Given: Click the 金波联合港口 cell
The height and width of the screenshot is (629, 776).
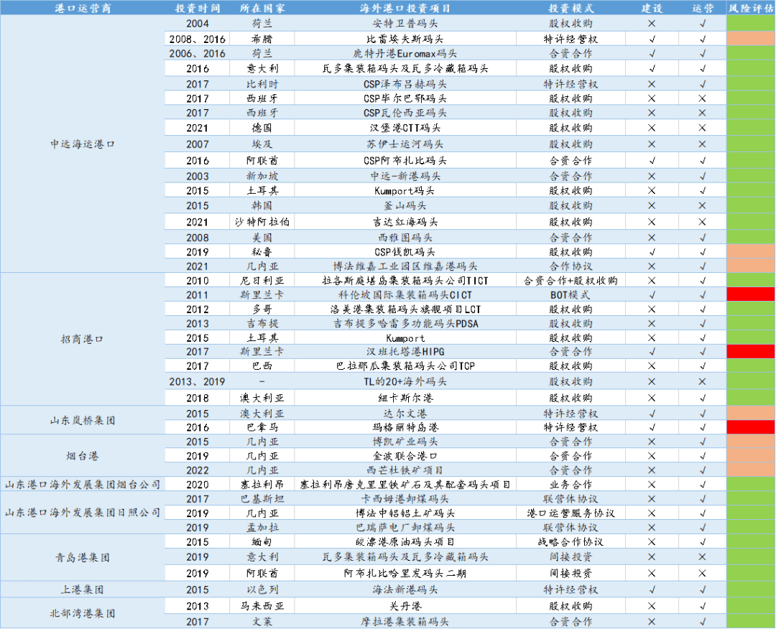Looking at the screenshot, I should tap(405, 456).
